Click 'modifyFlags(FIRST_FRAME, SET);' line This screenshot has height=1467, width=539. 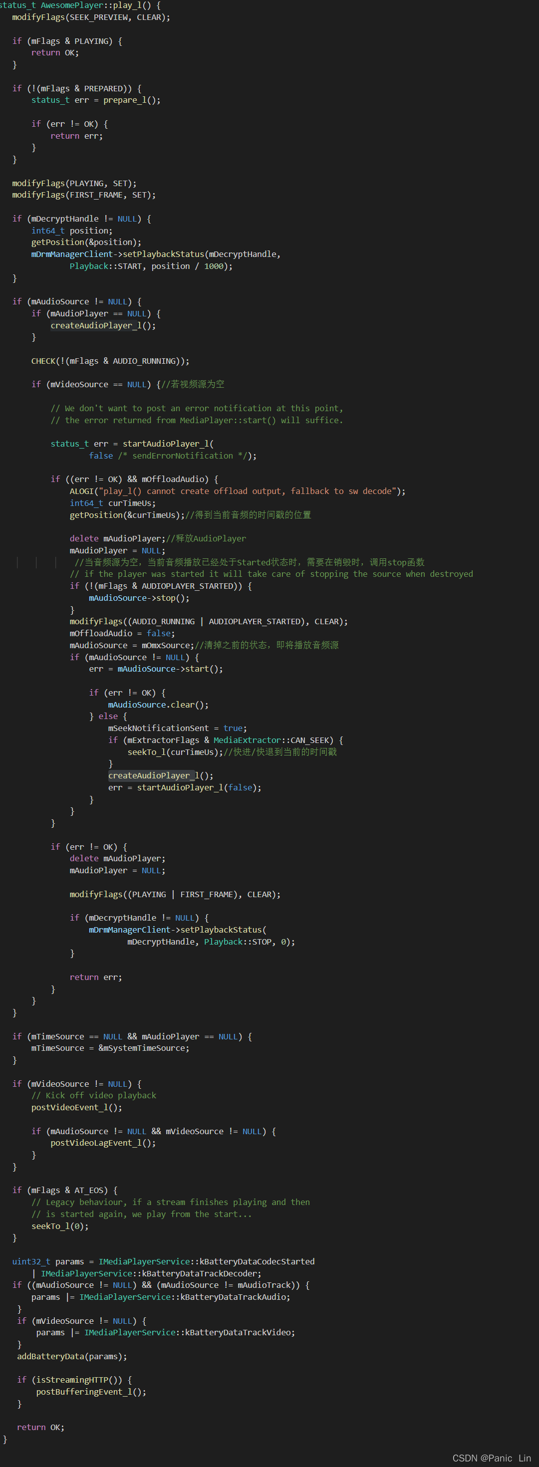(84, 195)
